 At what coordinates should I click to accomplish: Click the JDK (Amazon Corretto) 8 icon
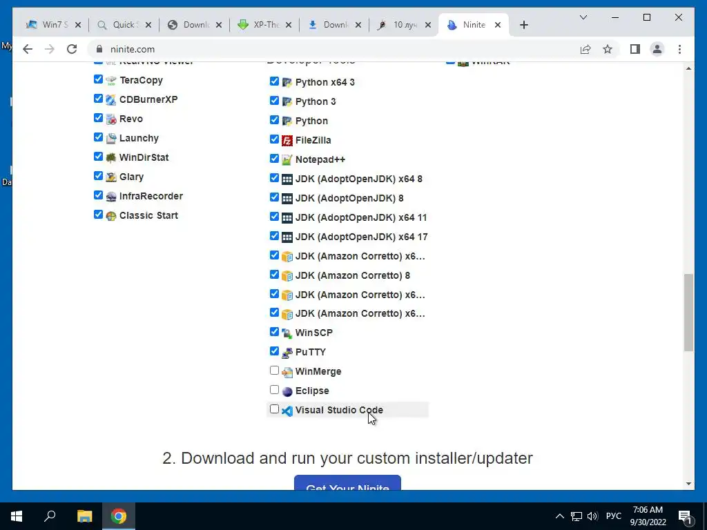click(x=287, y=275)
